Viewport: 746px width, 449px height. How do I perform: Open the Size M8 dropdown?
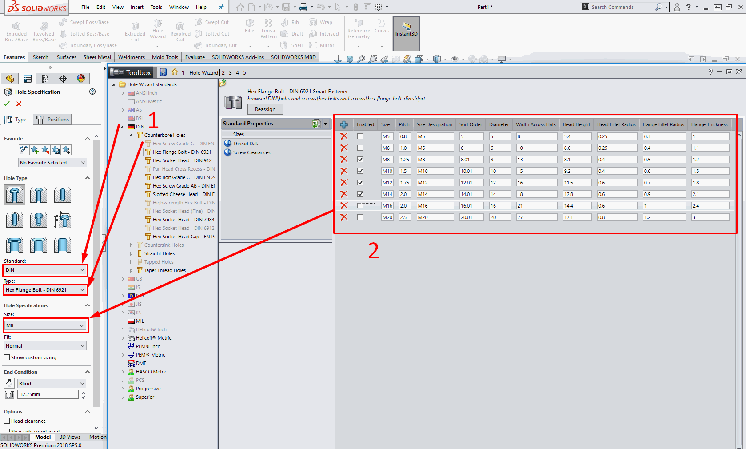point(45,325)
